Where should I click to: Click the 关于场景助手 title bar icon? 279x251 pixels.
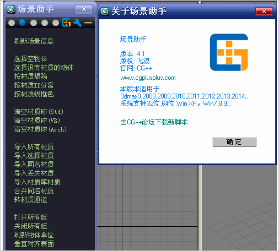tap(105, 12)
